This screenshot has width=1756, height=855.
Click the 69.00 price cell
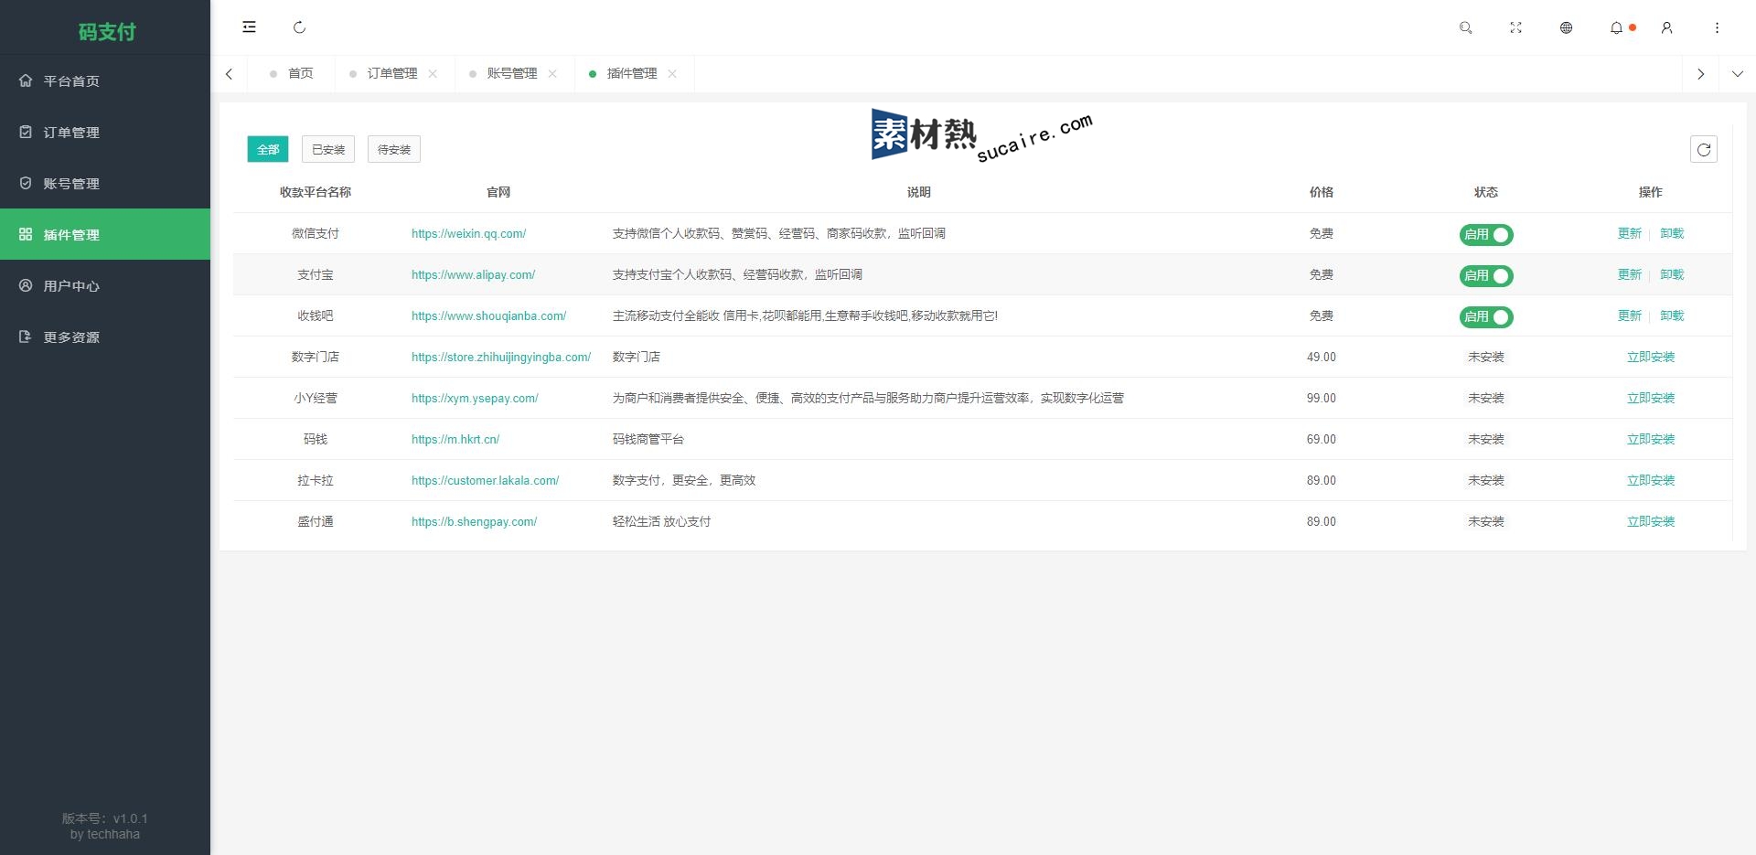1321,440
